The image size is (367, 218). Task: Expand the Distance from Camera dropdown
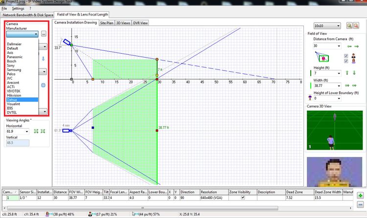(x=338, y=46)
